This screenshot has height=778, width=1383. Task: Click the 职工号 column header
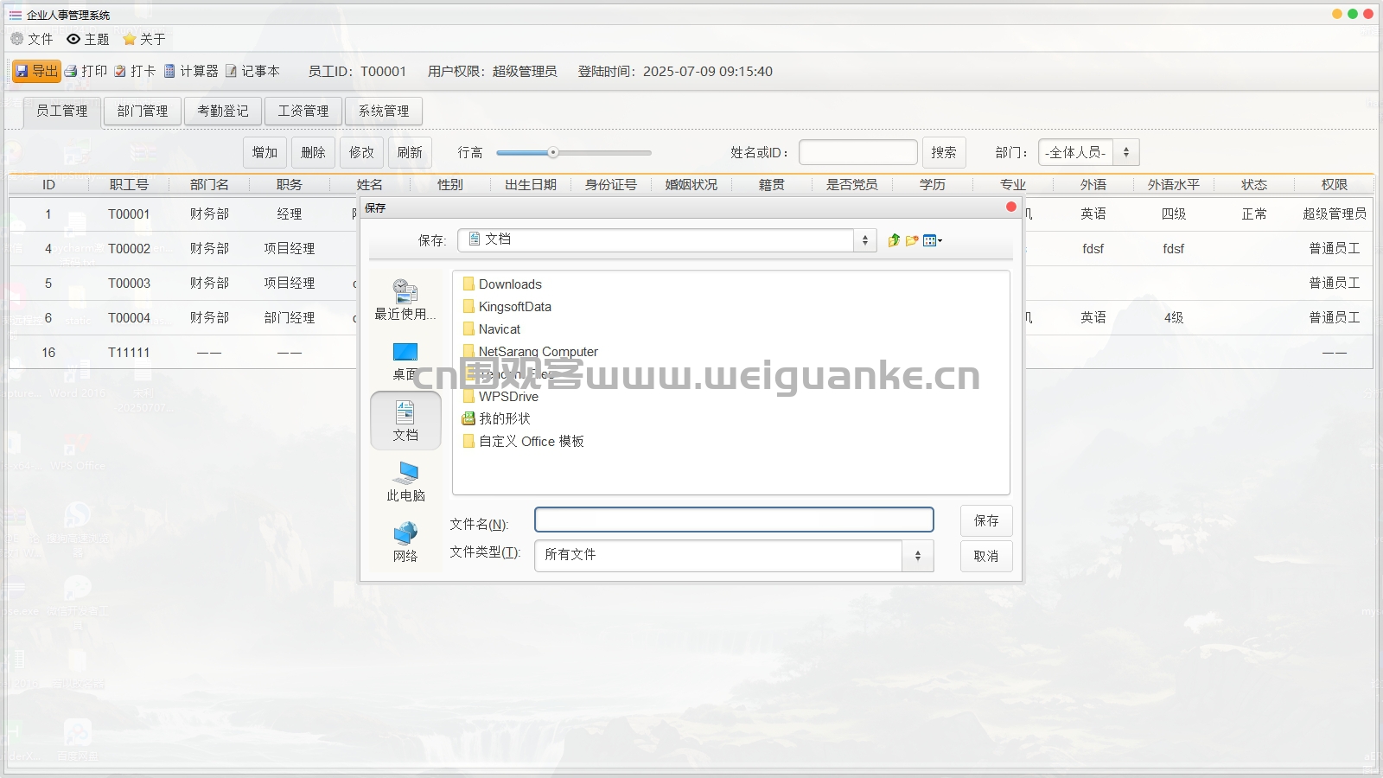click(x=129, y=184)
